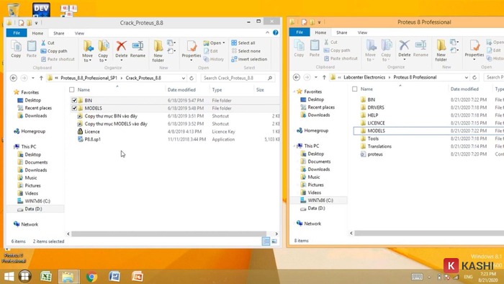
Task: Refresh the Crack_Proteus_8.8 folder view
Action: click(192, 78)
